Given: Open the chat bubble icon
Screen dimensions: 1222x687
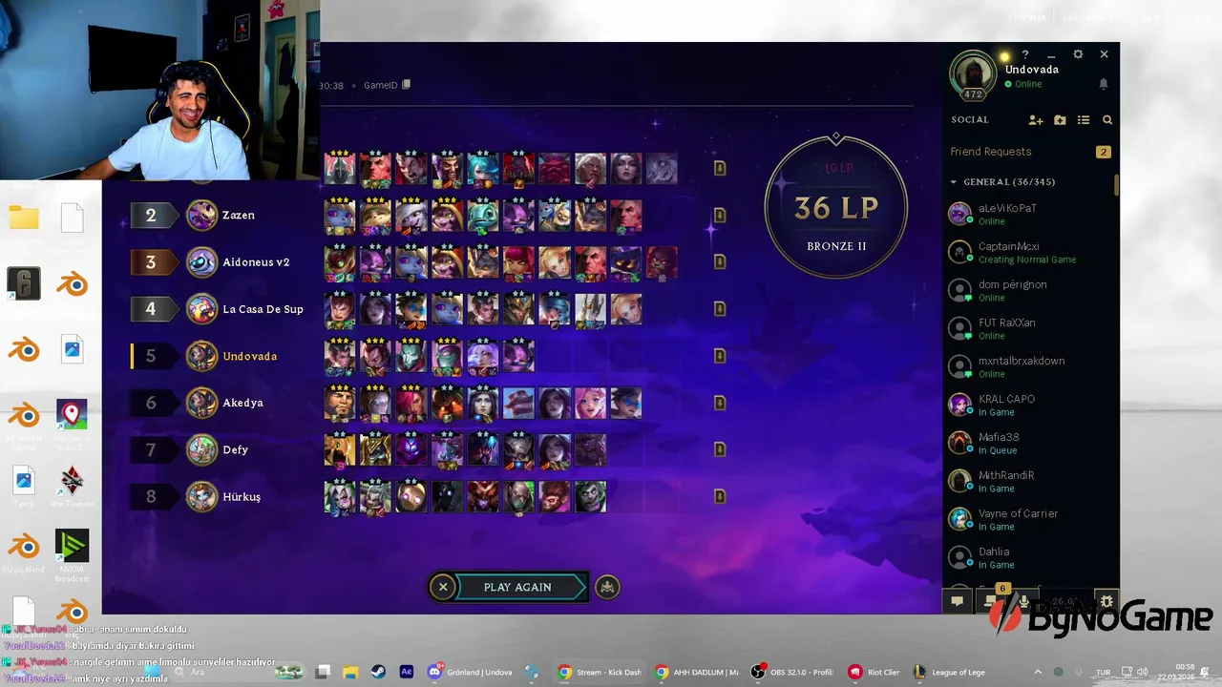Looking at the screenshot, I should coord(957,601).
